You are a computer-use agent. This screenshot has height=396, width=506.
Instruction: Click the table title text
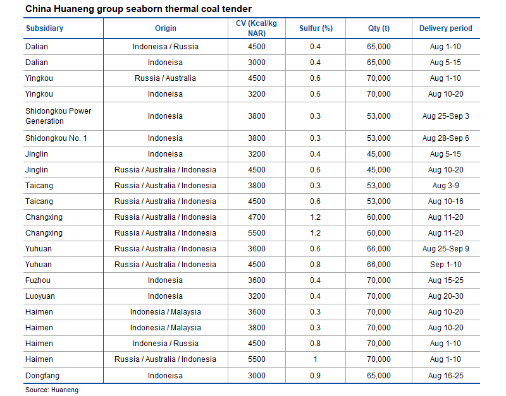point(139,9)
